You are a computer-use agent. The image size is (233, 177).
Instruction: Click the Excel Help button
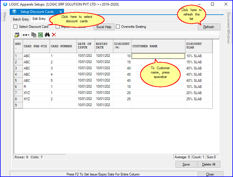pyautogui.click(x=104, y=27)
